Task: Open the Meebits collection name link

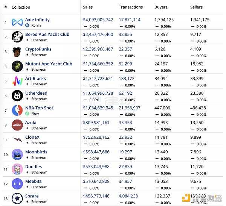Action: (34, 181)
